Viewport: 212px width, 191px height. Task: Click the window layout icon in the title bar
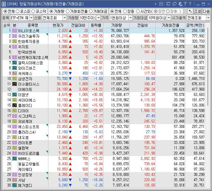click(x=168, y=4)
